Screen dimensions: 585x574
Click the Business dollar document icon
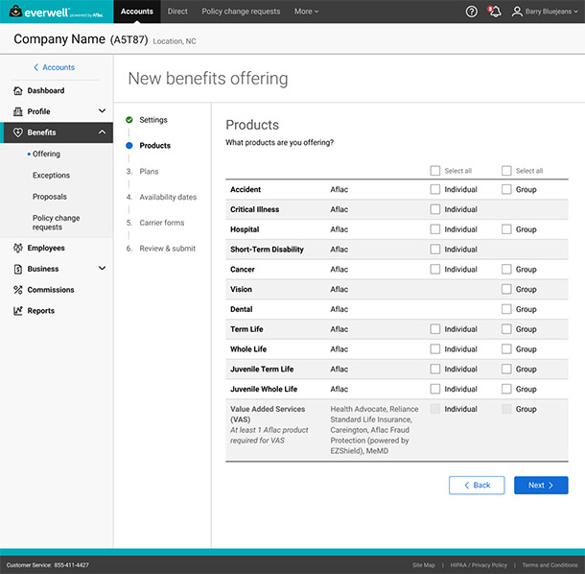tap(18, 269)
